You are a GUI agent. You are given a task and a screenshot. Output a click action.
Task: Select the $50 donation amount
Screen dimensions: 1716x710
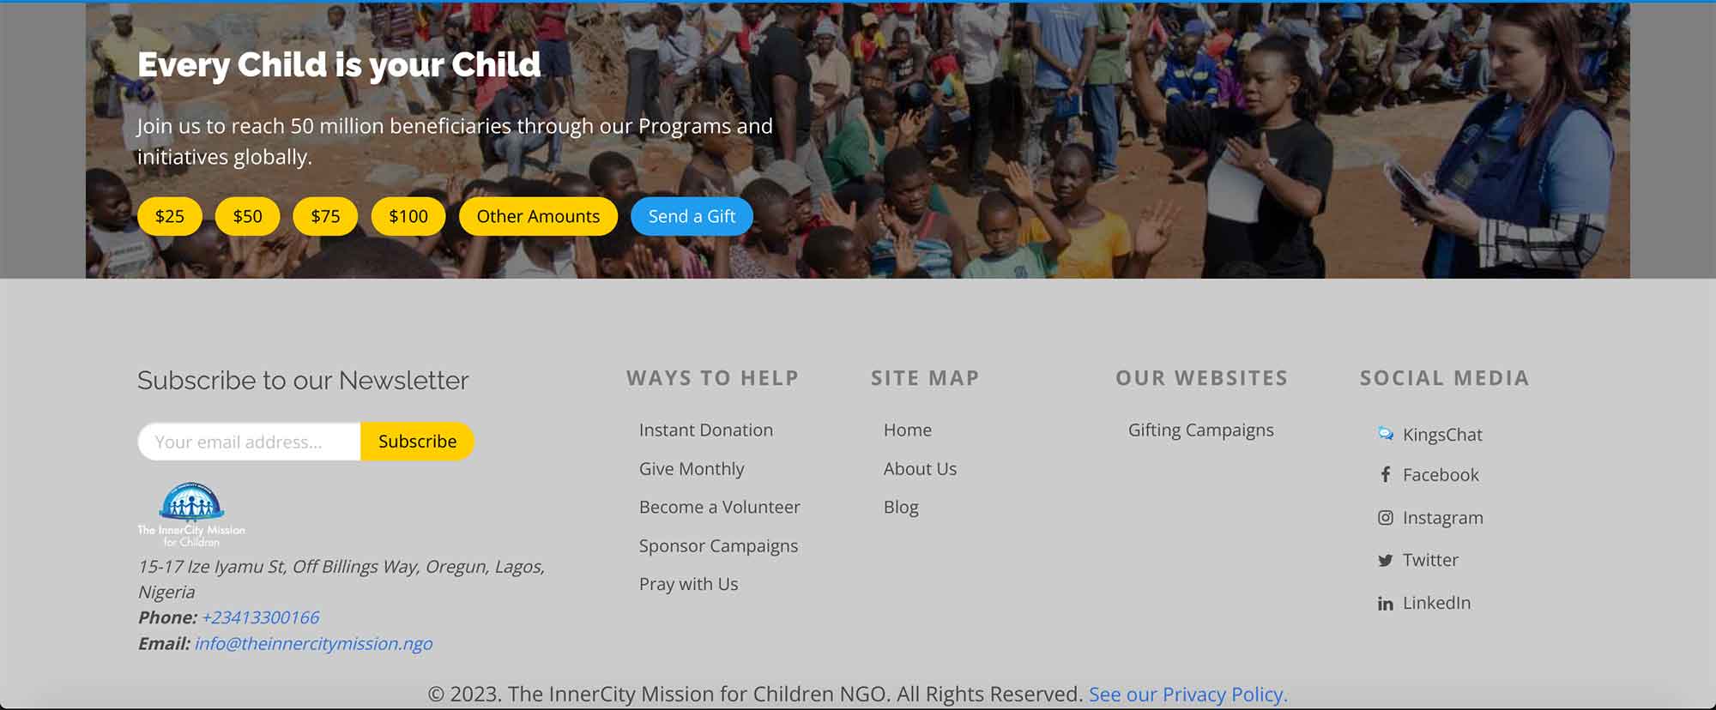click(247, 216)
